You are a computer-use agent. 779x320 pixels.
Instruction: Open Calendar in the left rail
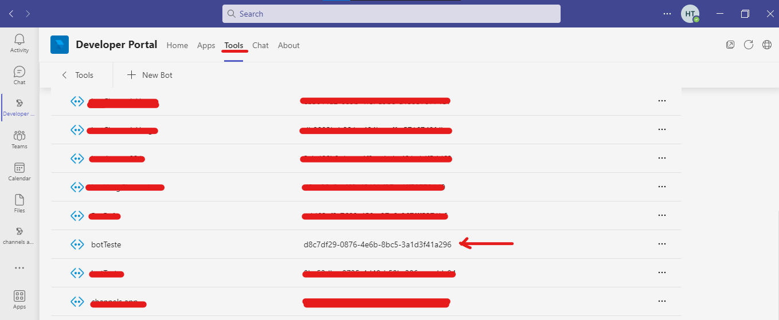click(19, 172)
